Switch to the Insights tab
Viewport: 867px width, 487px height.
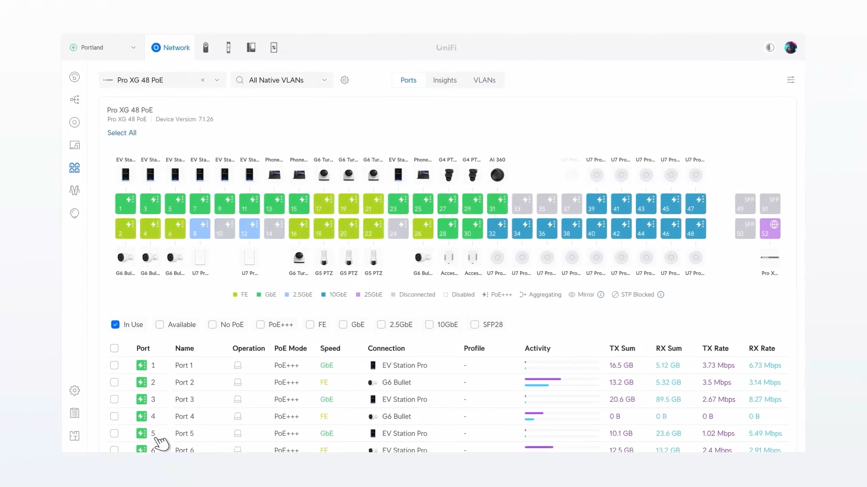pyautogui.click(x=445, y=80)
